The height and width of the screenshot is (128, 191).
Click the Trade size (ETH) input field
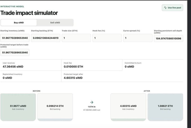coord(76,38)
